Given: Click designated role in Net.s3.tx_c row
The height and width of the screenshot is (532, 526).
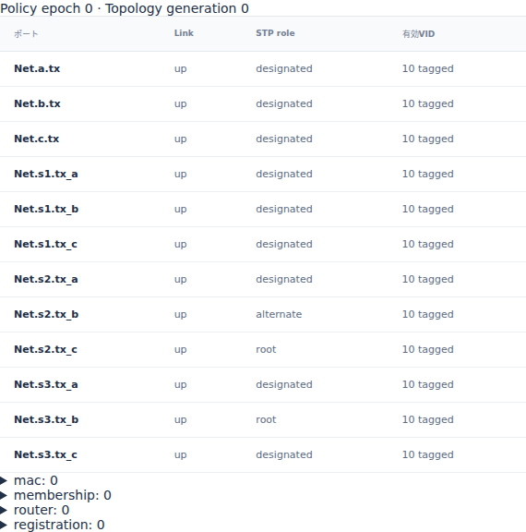Looking at the screenshot, I should [284, 454].
